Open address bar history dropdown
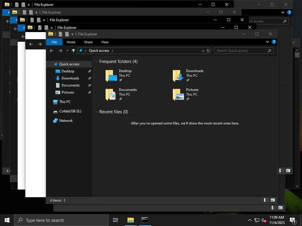 (x=203, y=51)
